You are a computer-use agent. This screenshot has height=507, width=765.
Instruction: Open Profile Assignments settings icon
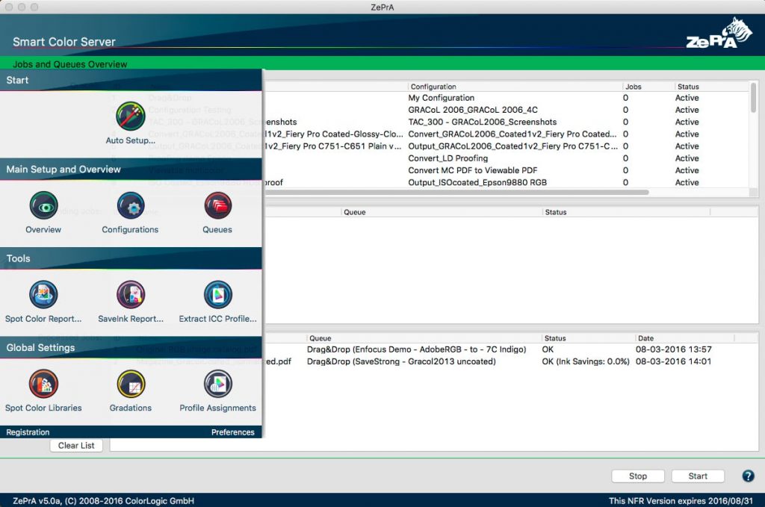pyautogui.click(x=217, y=384)
